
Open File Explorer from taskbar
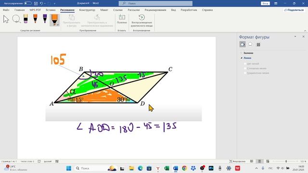click(131, 168)
